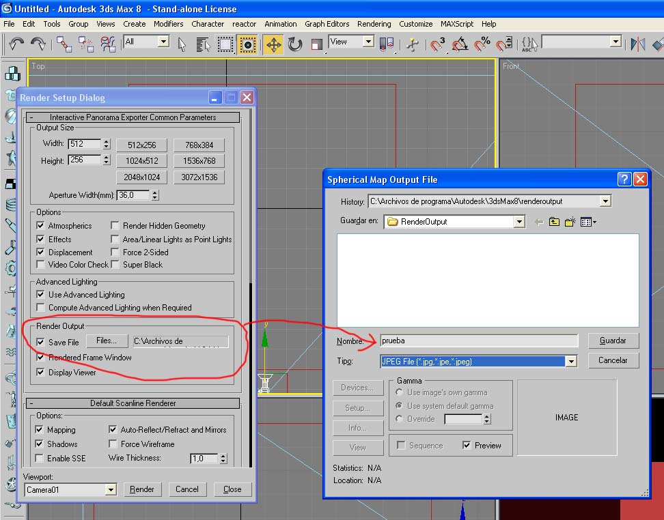
Task: Open the reference coordinate View dropdown
Action: [x=368, y=41]
